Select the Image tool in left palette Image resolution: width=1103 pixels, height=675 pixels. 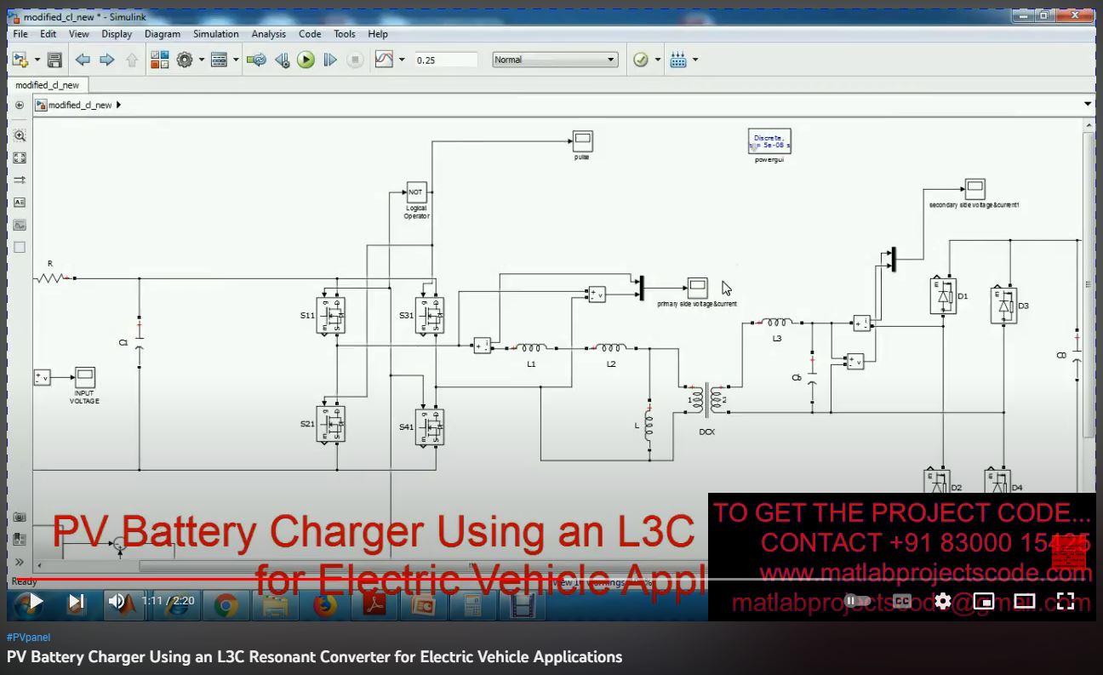click(x=20, y=225)
